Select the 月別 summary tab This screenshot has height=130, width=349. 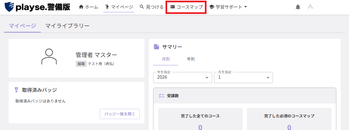[x=165, y=59]
